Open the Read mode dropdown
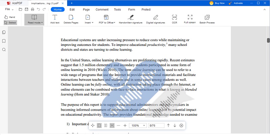Screen dimensions: 270x135 tap(34, 20)
